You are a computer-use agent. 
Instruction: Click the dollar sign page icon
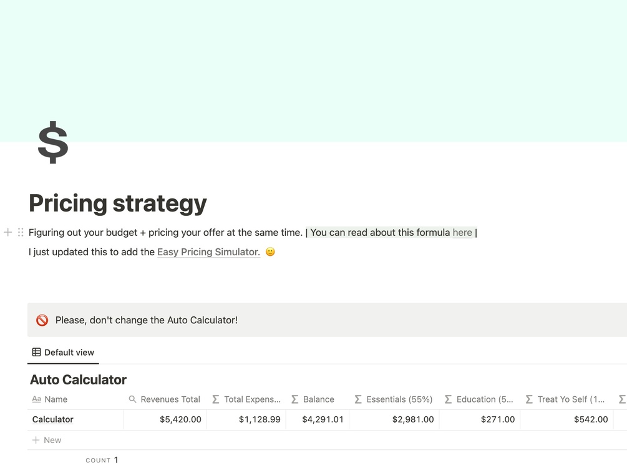click(53, 142)
